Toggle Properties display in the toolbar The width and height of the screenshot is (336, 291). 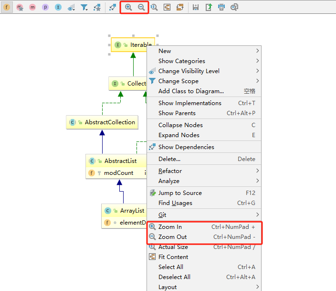(45, 7)
